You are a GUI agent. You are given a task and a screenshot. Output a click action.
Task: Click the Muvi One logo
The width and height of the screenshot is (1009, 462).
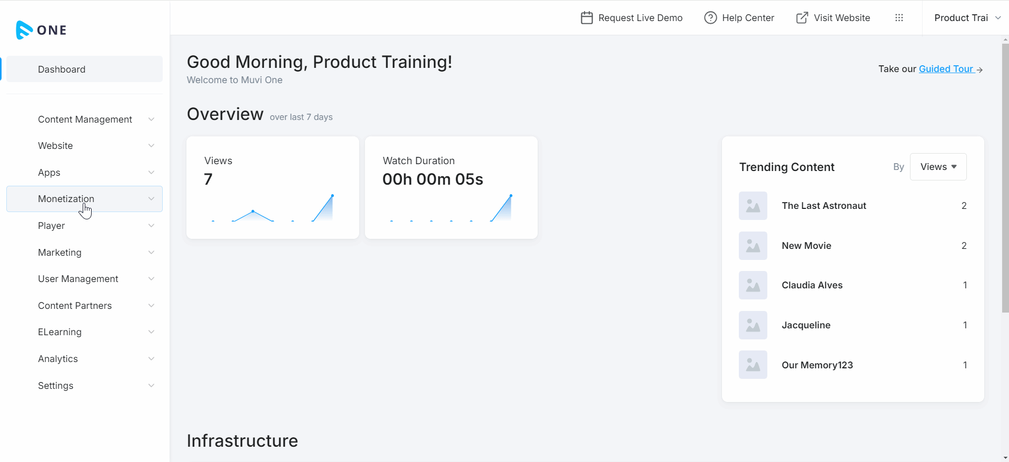point(41,30)
